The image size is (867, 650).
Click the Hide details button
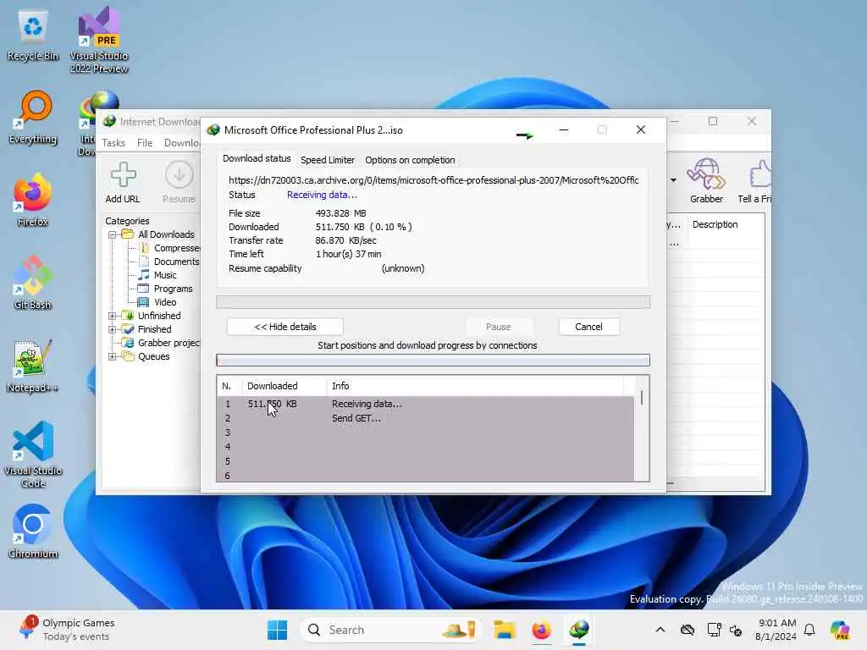pos(285,327)
